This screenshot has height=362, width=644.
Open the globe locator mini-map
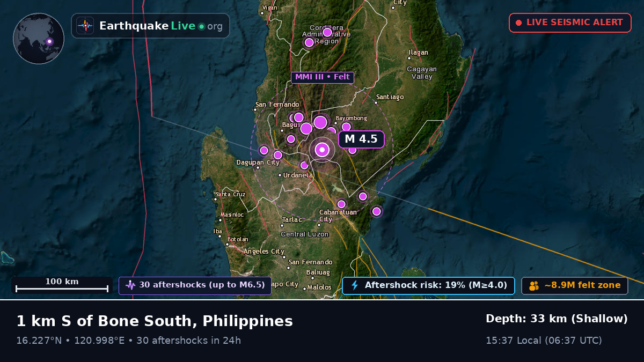[39, 39]
